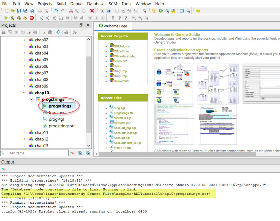Click the checklist tasks icon in toolbar
The height and width of the screenshot is (221, 280).
(x=181, y=11)
